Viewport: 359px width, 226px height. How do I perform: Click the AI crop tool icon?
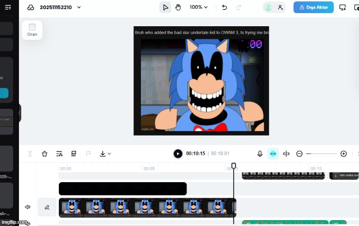point(74,154)
